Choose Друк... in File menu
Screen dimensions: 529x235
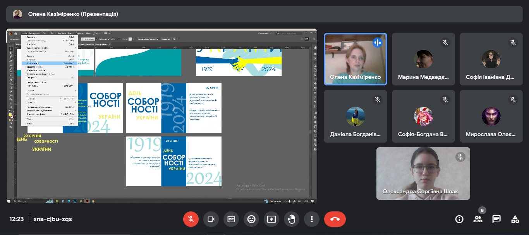[50, 119]
